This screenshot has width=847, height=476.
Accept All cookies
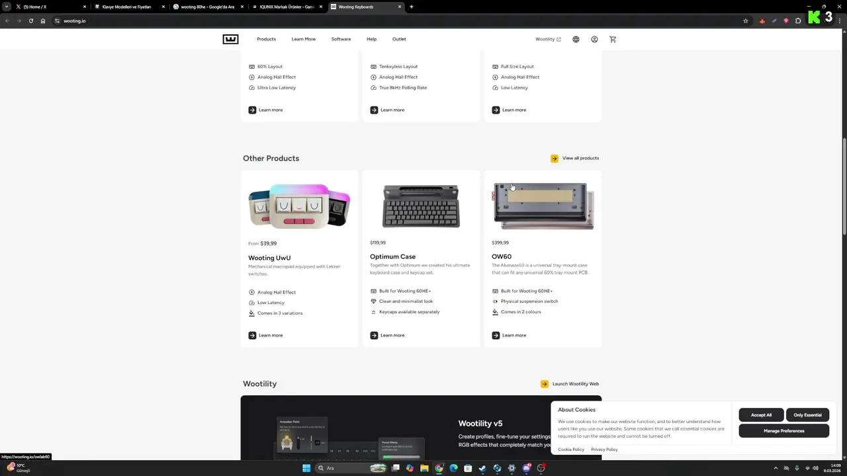(x=761, y=415)
